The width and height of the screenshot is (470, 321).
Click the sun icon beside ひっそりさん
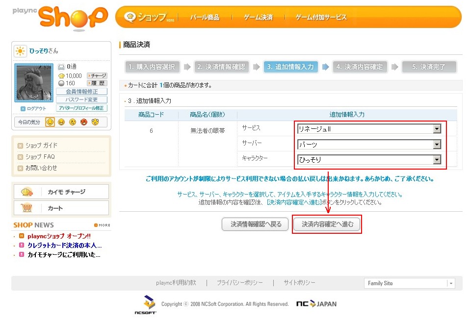(21, 51)
